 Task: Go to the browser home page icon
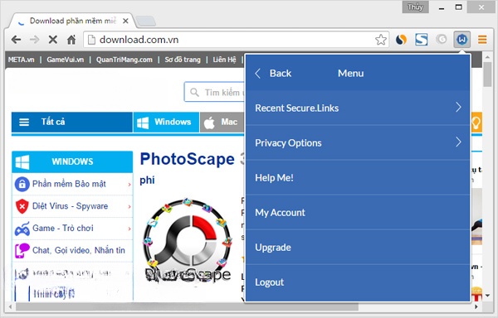point(71,40)
